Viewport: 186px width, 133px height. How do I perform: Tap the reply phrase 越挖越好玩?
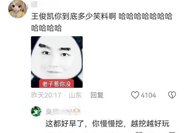(x=150, y=124)
